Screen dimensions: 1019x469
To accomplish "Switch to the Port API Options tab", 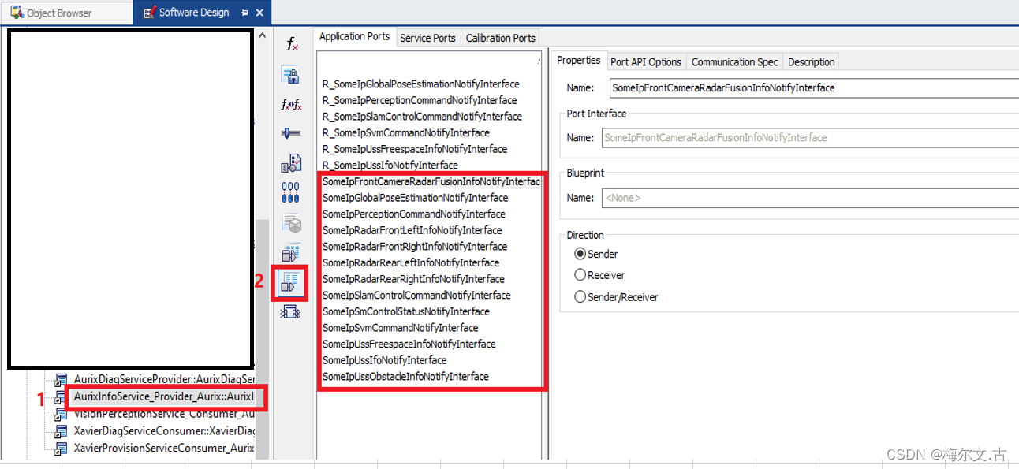I will [645, 61].
